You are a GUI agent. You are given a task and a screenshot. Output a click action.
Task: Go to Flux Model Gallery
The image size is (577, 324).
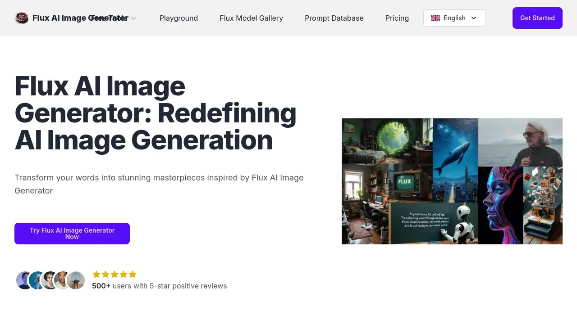[x=251, y=18]
